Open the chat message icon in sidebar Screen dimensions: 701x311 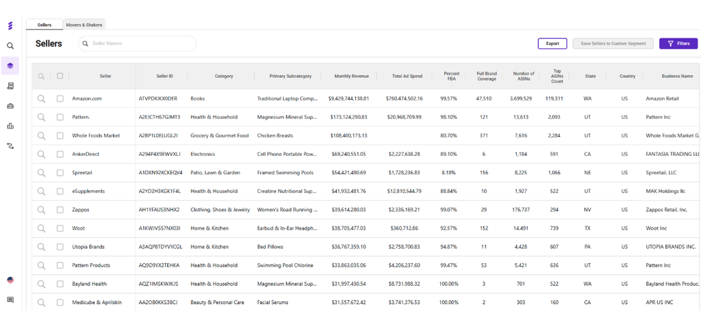pos(10,300)
